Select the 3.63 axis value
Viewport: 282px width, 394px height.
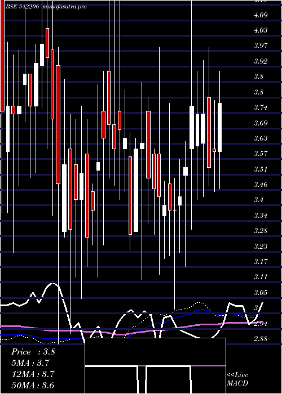(261, 138)
